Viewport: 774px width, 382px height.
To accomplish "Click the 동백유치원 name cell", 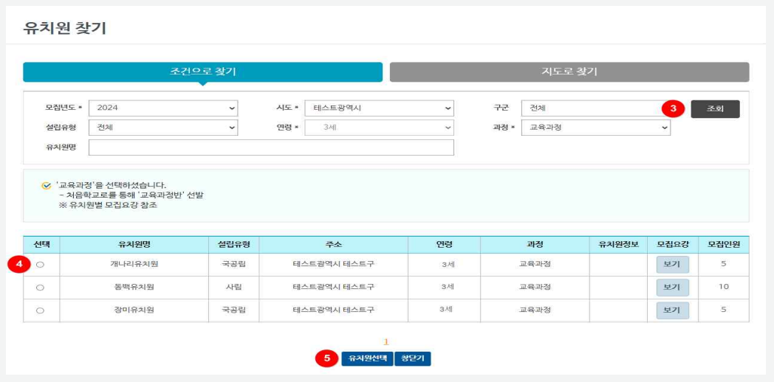I will (x=134, y=287).
